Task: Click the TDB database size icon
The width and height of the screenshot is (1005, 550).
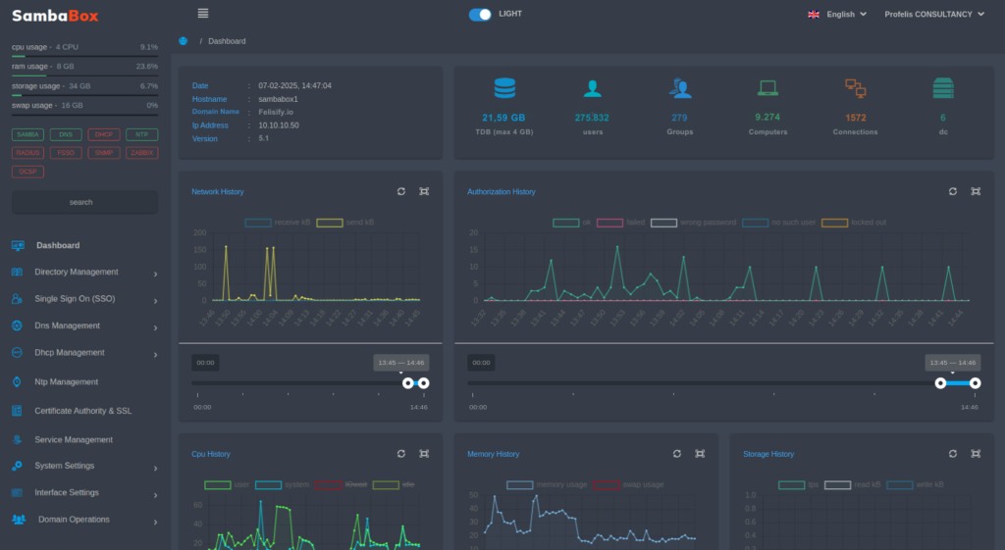Action: click(504, 89)
